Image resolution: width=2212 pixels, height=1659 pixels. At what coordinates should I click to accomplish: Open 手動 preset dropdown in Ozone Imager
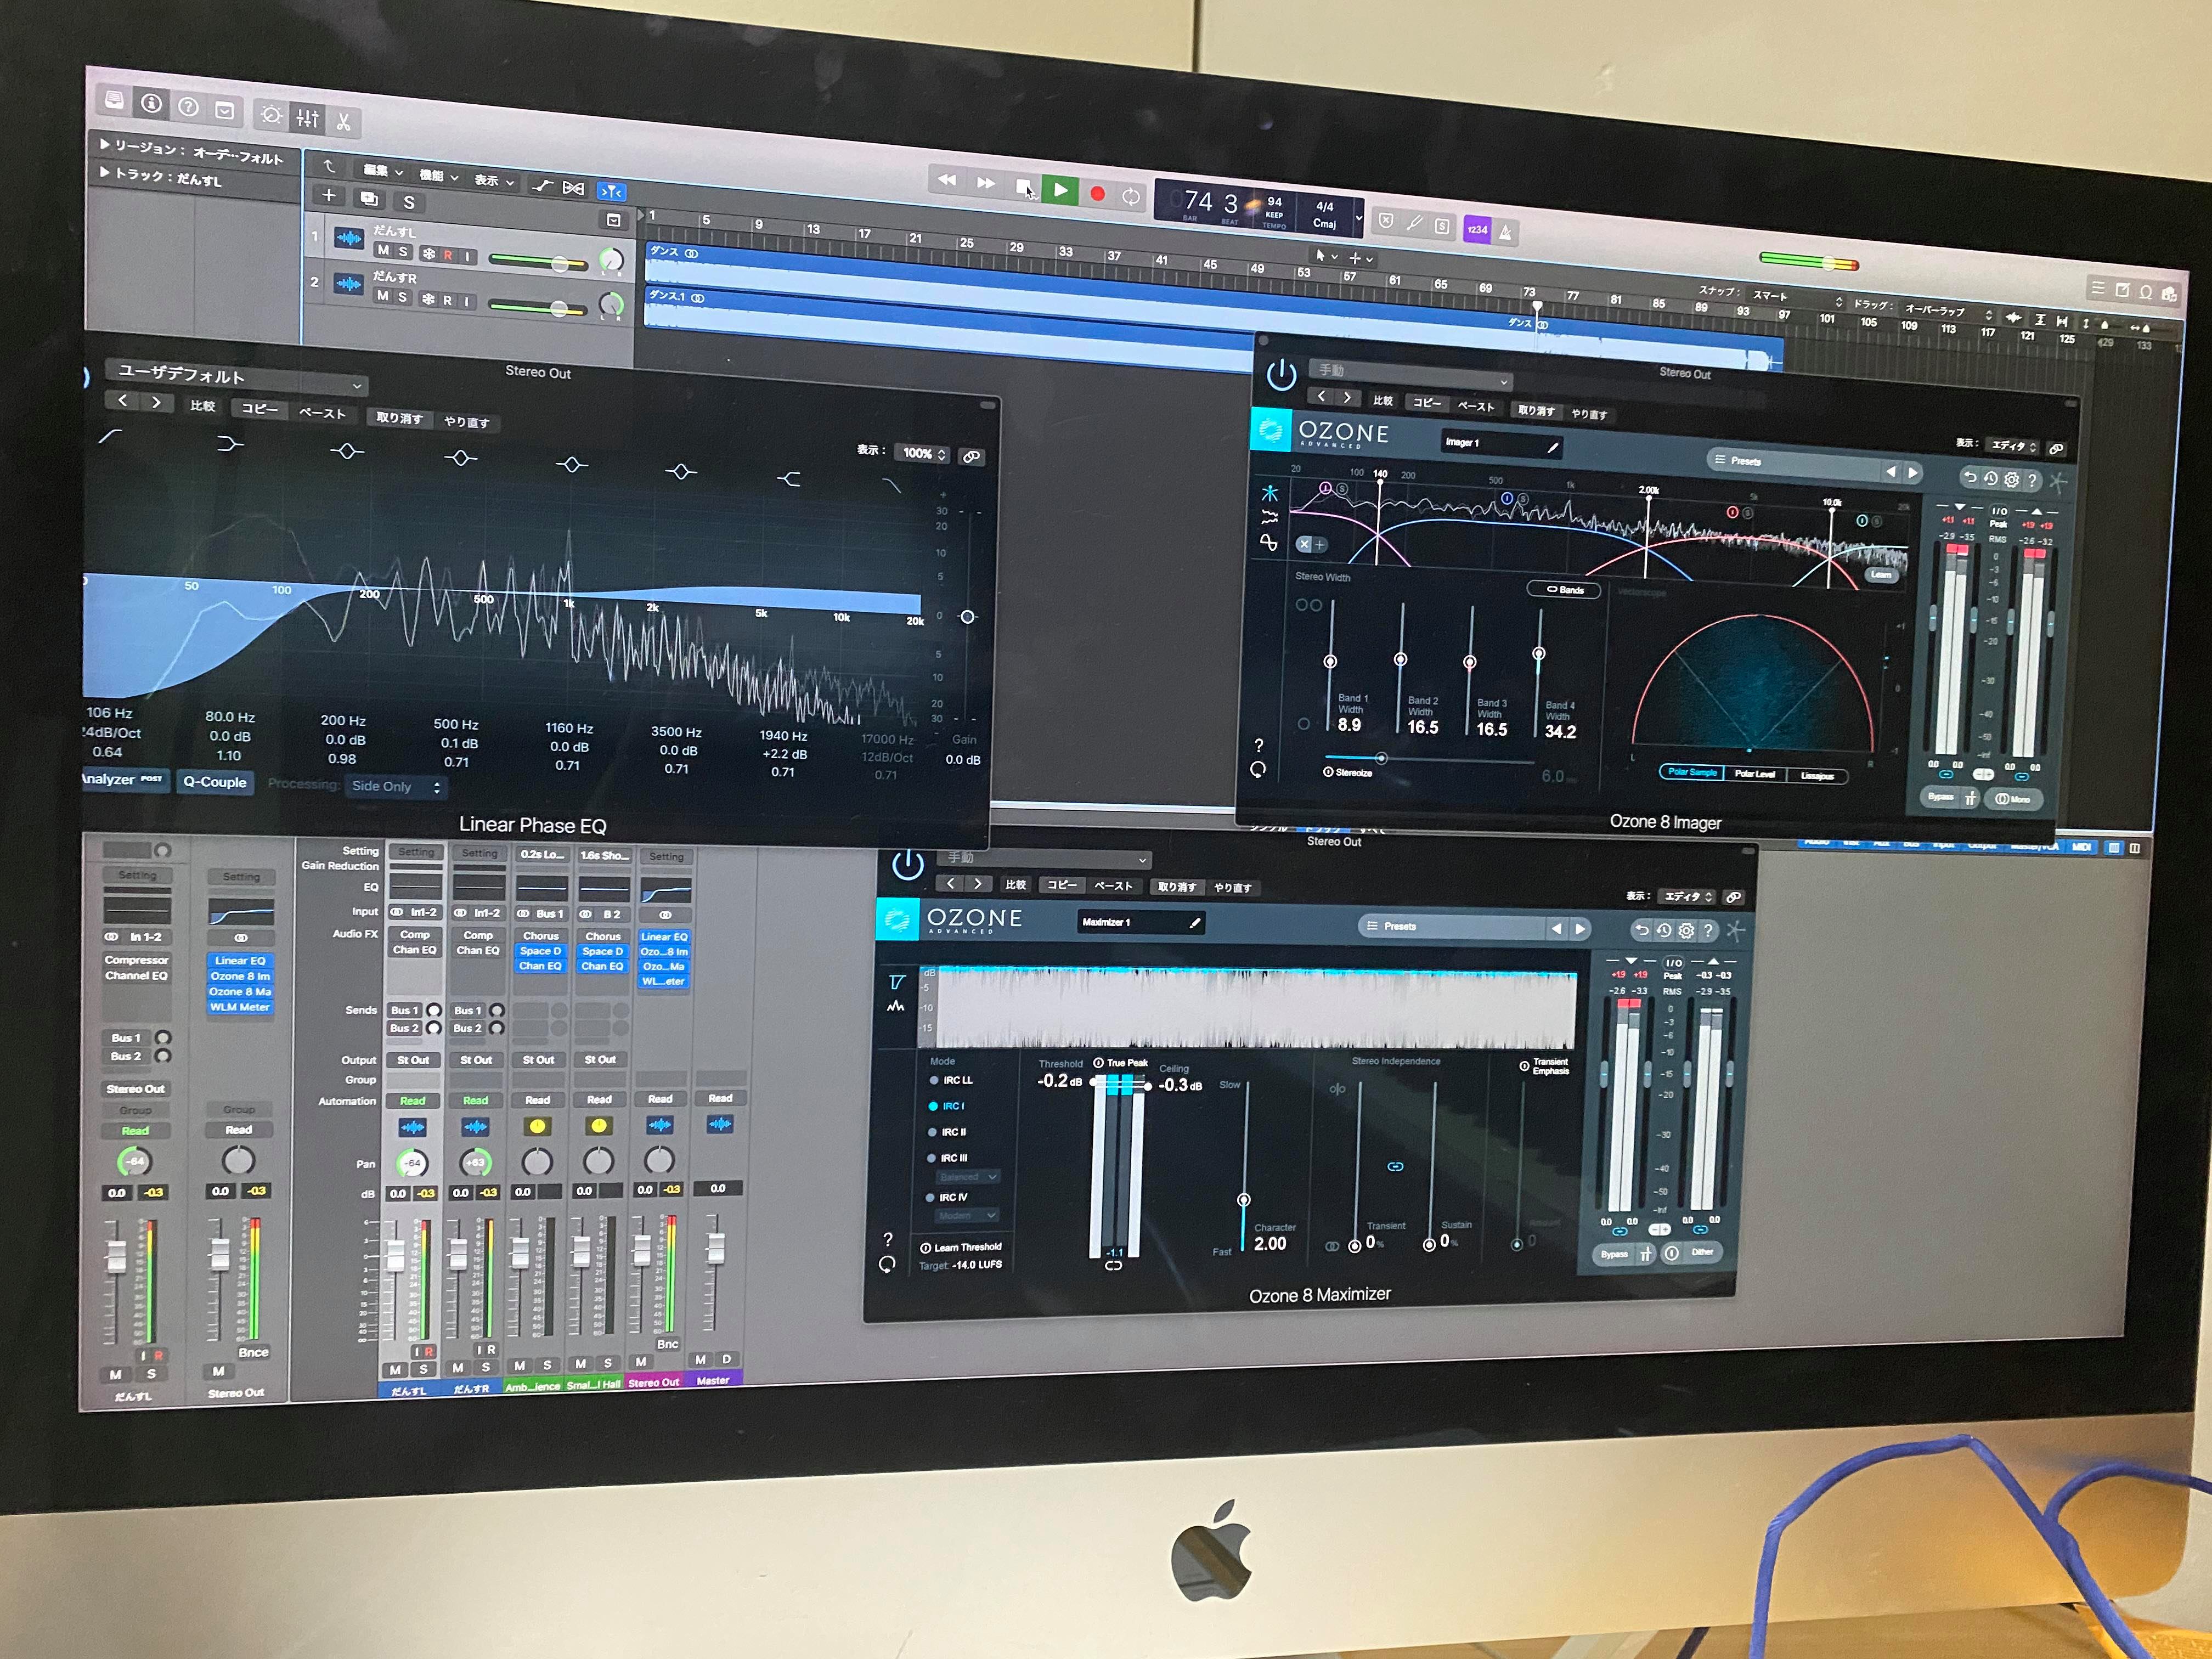coord(1410,375)
